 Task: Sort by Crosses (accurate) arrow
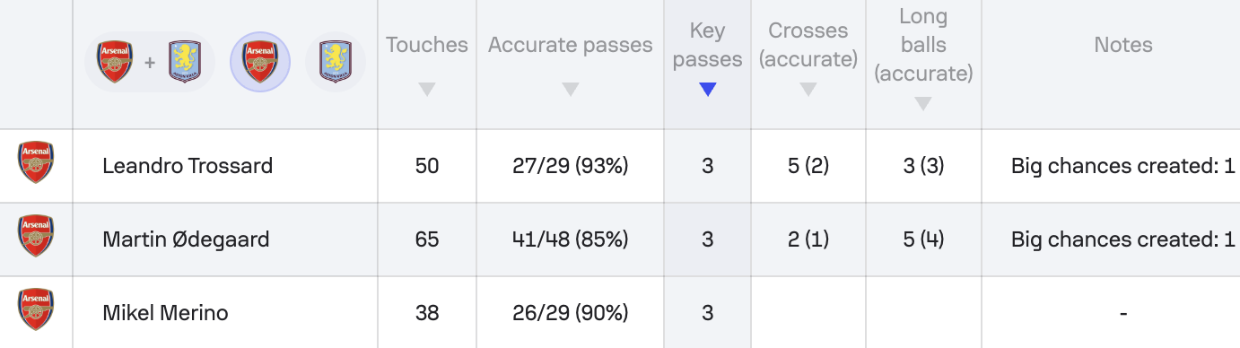pyautogui.click(x=808, y=90)
